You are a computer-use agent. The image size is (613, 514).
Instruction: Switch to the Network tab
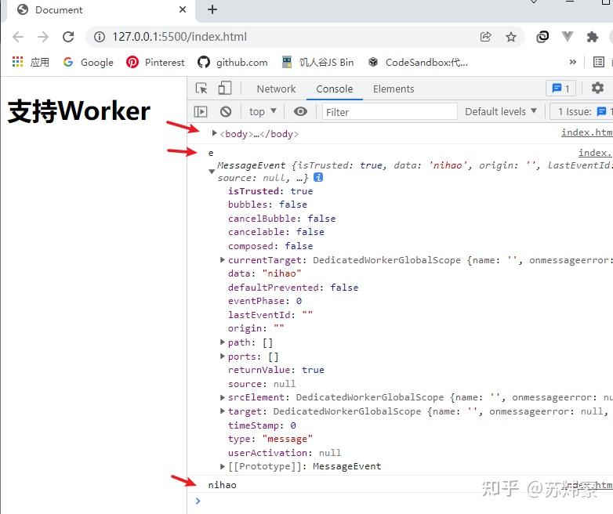point(276,89)
